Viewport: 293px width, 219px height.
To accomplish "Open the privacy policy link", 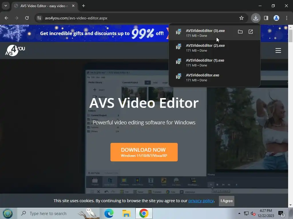I will tap(201, 201).
